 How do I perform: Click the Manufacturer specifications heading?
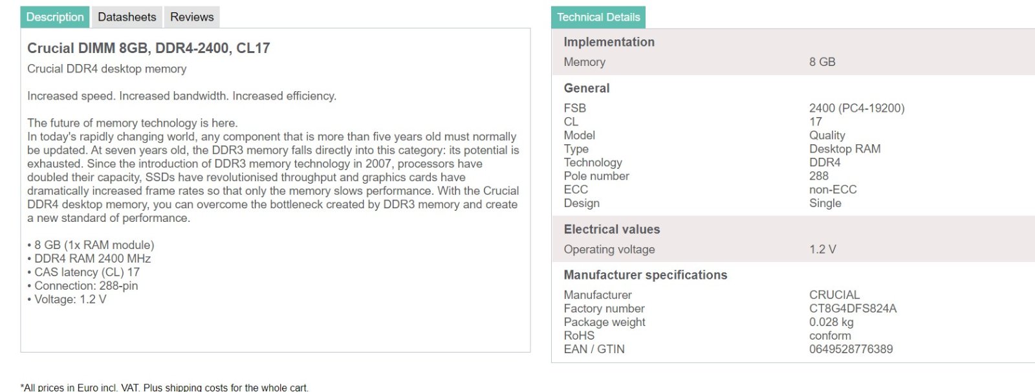pyautogui.click(x=645, y=275)
